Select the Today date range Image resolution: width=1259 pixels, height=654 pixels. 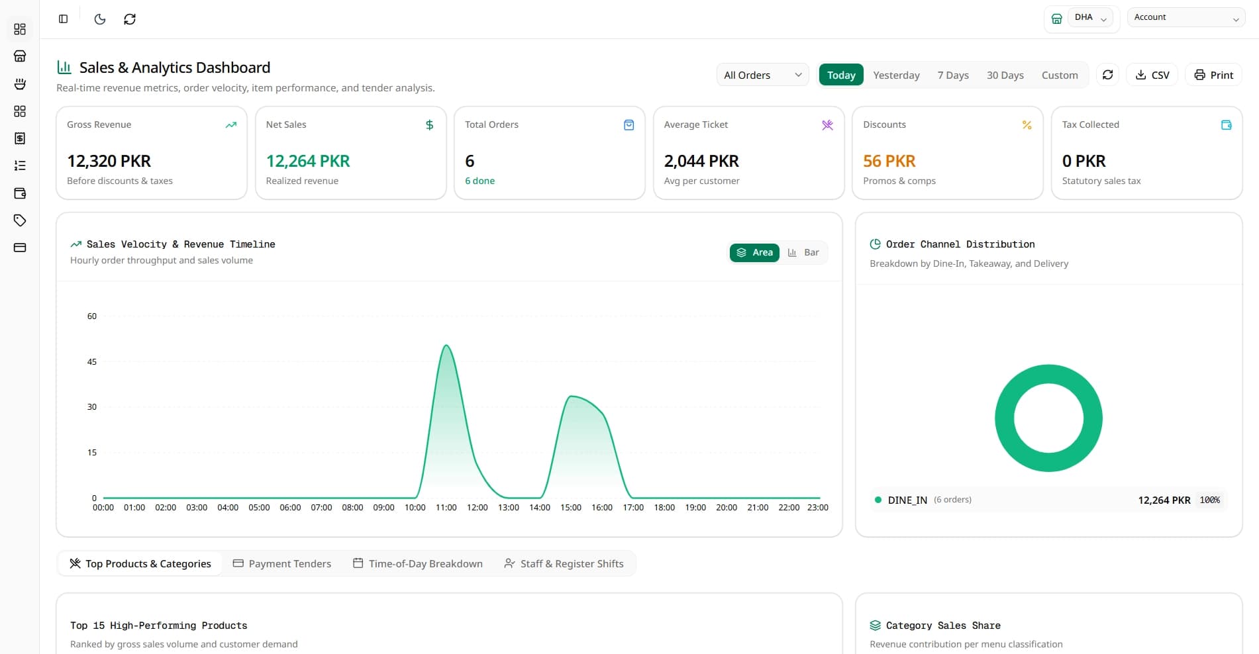tap(841, 75)
